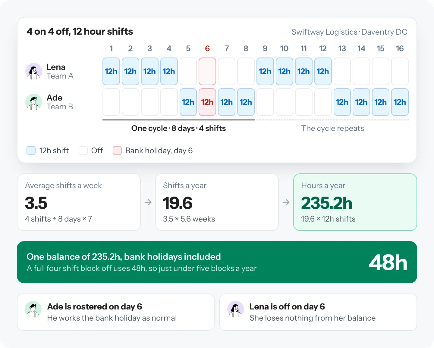Select Ade's 12h shift on day 13

point(342,102)
